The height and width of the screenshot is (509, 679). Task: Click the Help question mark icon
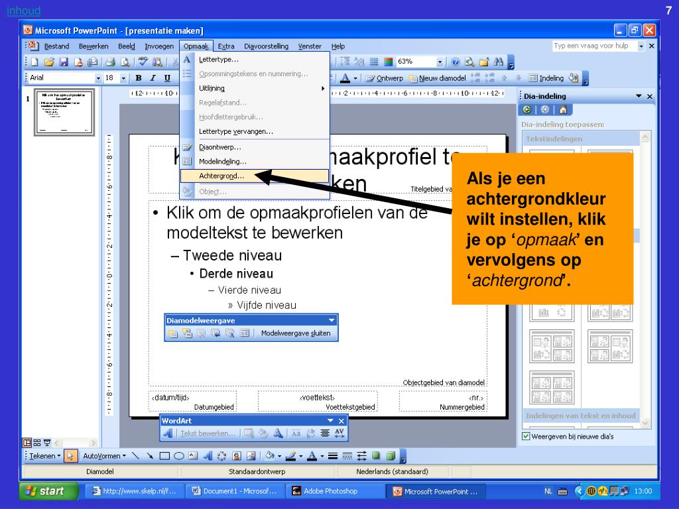[x=455, y=62]
